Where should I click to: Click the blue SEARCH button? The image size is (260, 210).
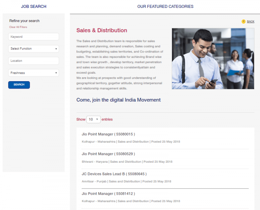[x=19, y=85]
